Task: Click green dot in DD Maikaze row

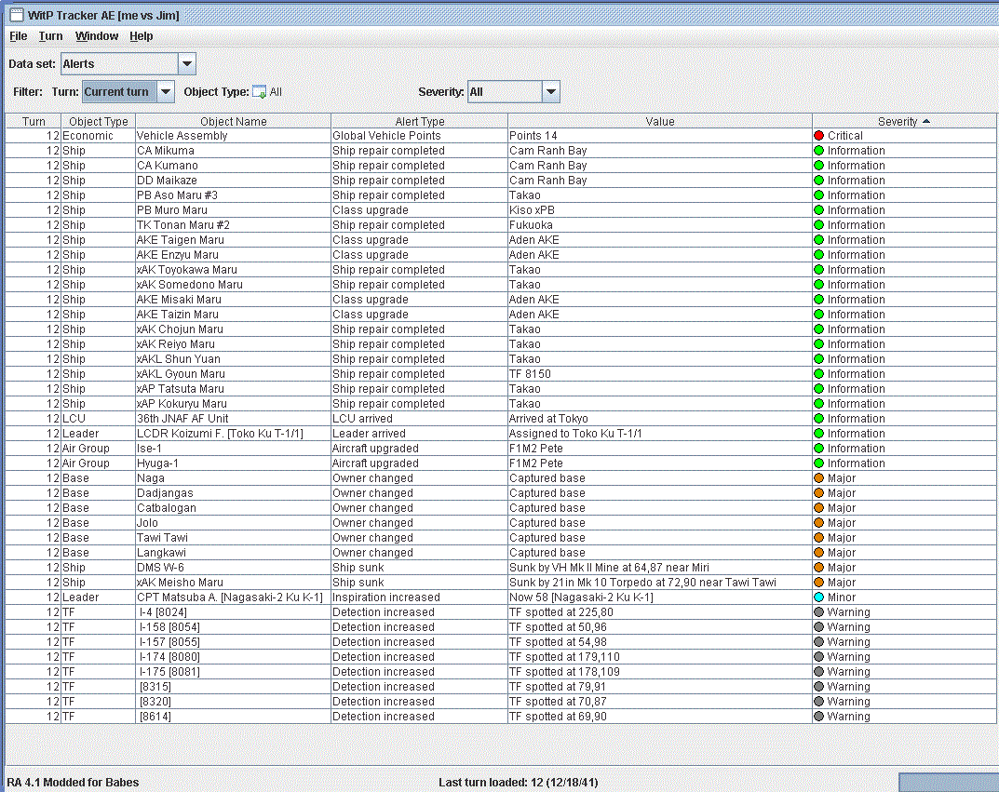Action: coord(819,181)
